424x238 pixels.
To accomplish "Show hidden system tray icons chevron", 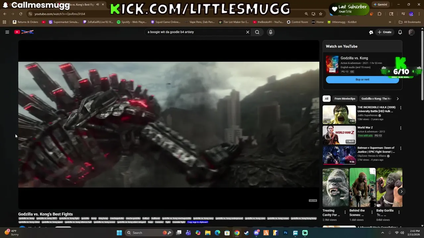I will [383, 233].
